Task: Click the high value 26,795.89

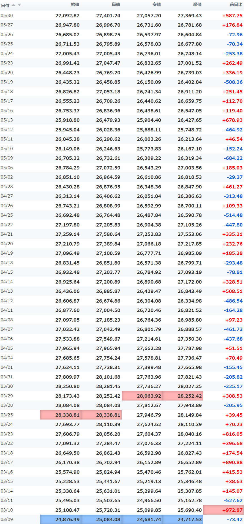Action: pyautogui.click(x=108, y=44)
